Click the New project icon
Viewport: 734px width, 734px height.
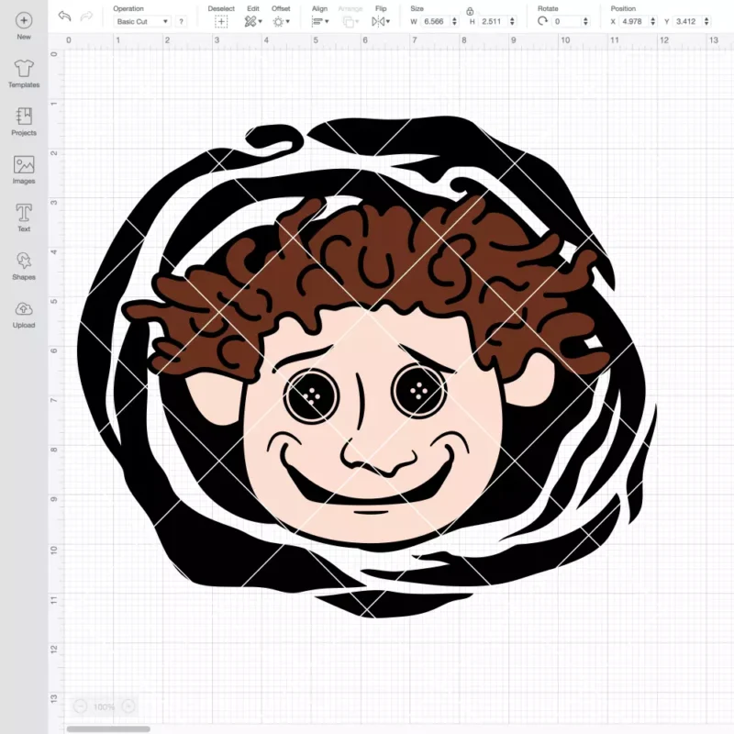(x=24, y=20)
